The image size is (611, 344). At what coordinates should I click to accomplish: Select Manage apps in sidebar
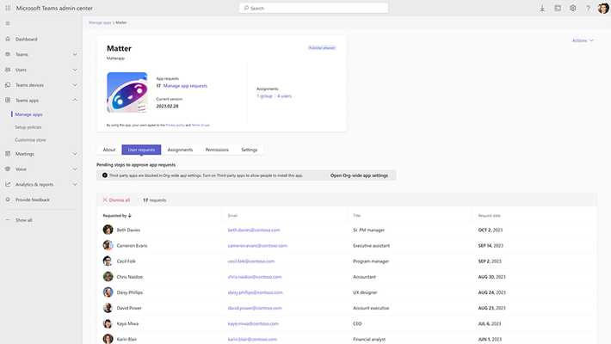click(29, 114)
